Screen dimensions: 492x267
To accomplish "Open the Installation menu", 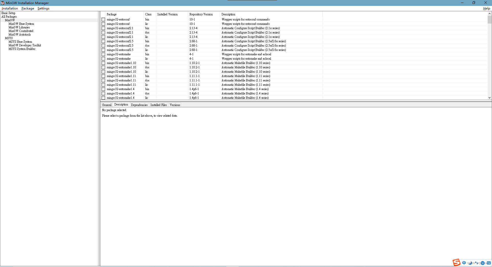I will click(x=10, y=8).
